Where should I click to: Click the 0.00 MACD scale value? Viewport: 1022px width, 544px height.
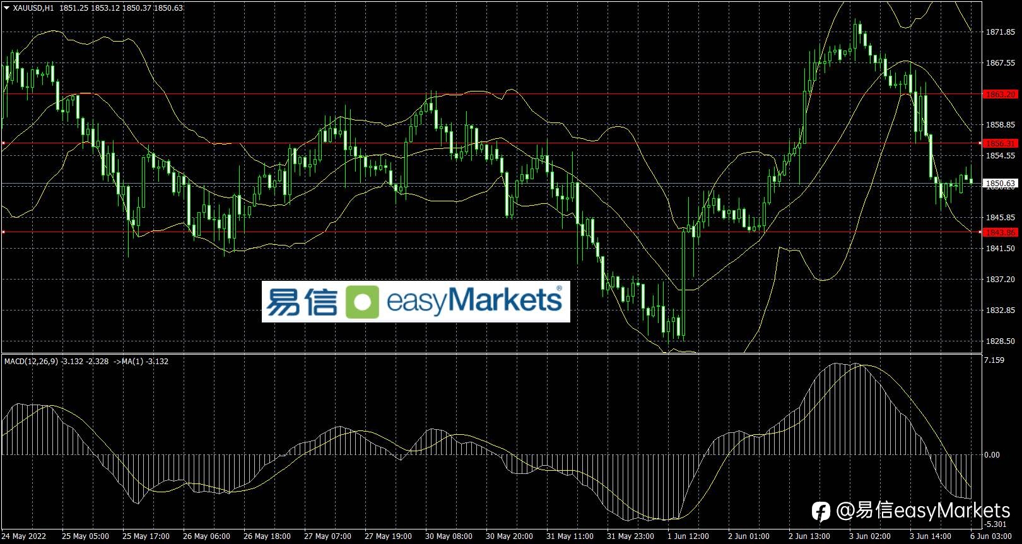992,454
